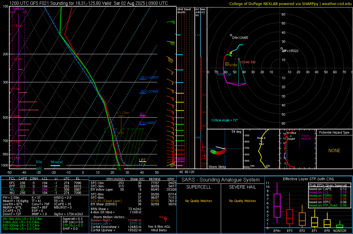Image resolution: width=353 pixels, height=234 pixels.
Task: Select the EFF parcel row CAPE value 223
Action: click(x=22, y=186)
